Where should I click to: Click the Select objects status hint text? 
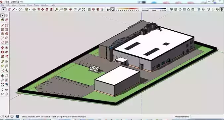tap(54, 117)
